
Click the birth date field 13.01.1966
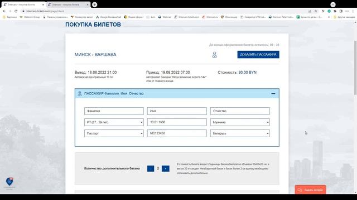click(177, 122)
